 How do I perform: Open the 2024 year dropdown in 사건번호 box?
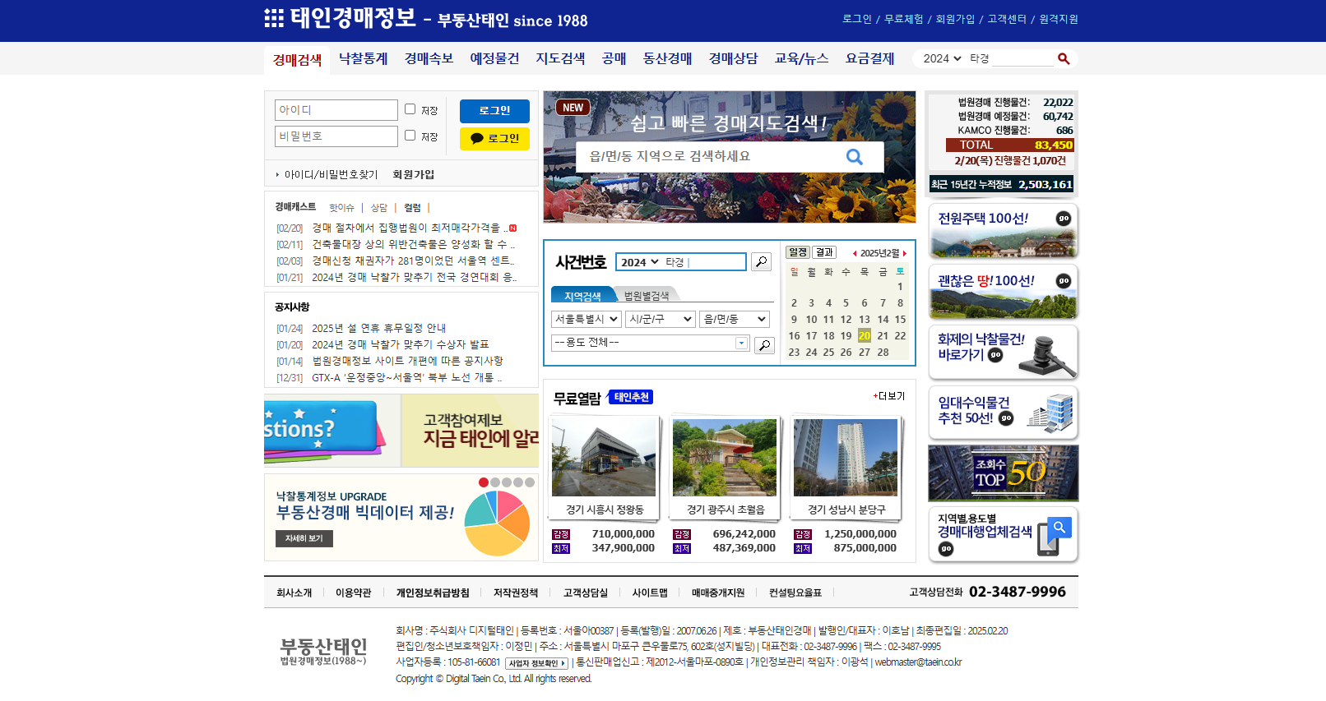(640, 262)
